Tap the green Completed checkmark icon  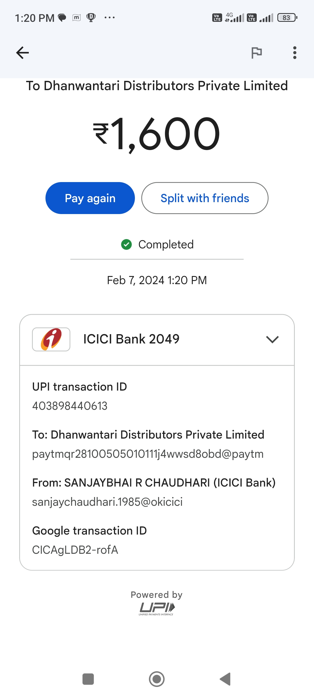(x=126, y=244)
